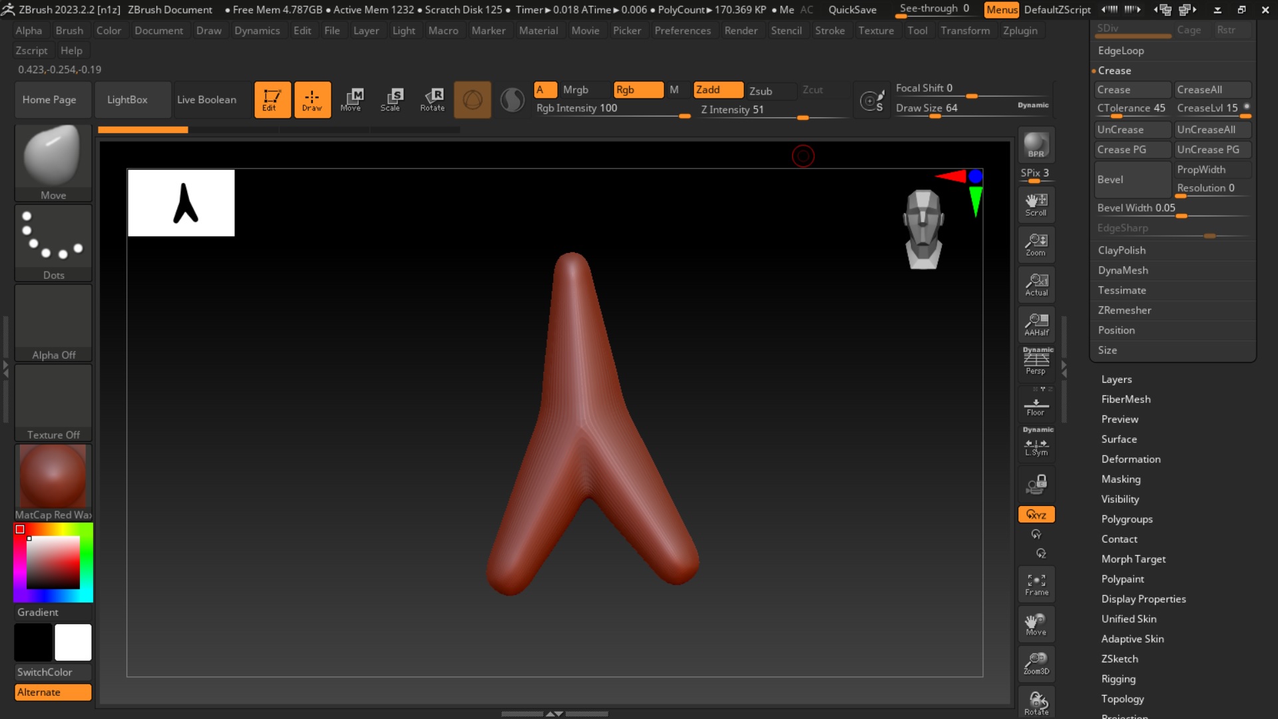Open the LightBox browser

127,100
